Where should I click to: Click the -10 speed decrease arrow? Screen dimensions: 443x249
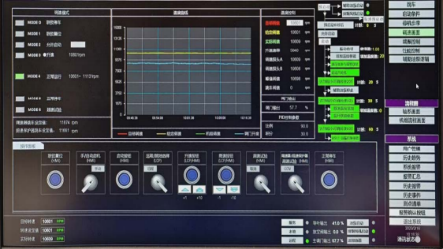pyautogui.click(x=234, y=190)
